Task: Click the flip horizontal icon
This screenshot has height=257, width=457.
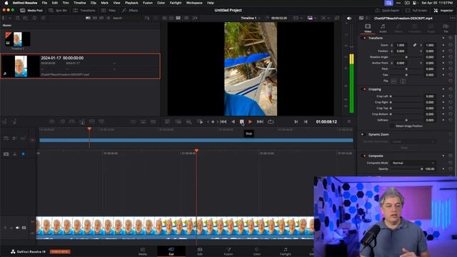Action: 393,81
